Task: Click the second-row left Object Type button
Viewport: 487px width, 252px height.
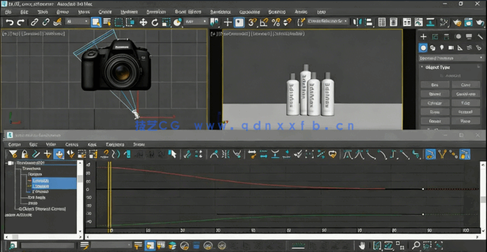Action: tap(435, 94)
